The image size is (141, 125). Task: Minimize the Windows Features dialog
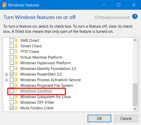(x=104, y=5)
